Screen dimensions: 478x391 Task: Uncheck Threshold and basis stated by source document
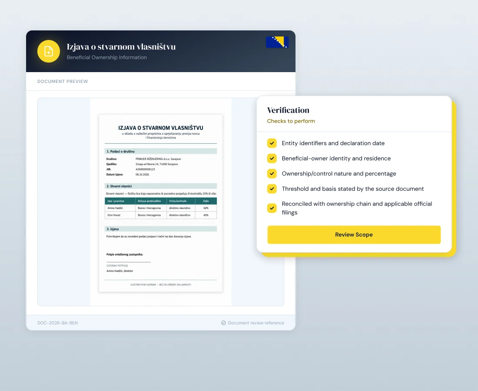272,189
